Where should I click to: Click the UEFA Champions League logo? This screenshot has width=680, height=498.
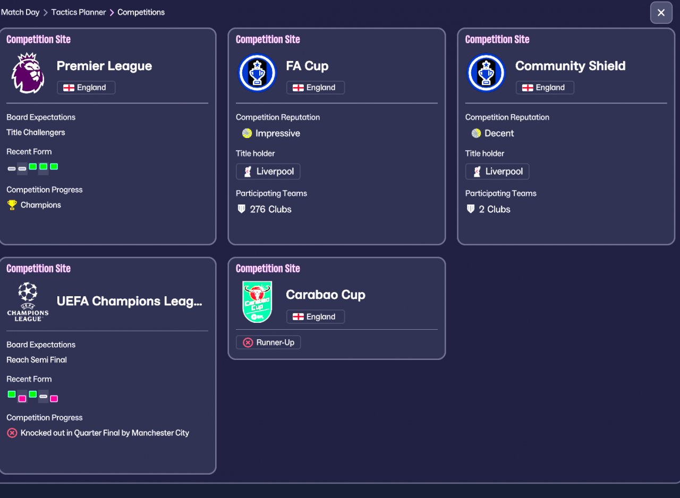click(x=28, y=302)
